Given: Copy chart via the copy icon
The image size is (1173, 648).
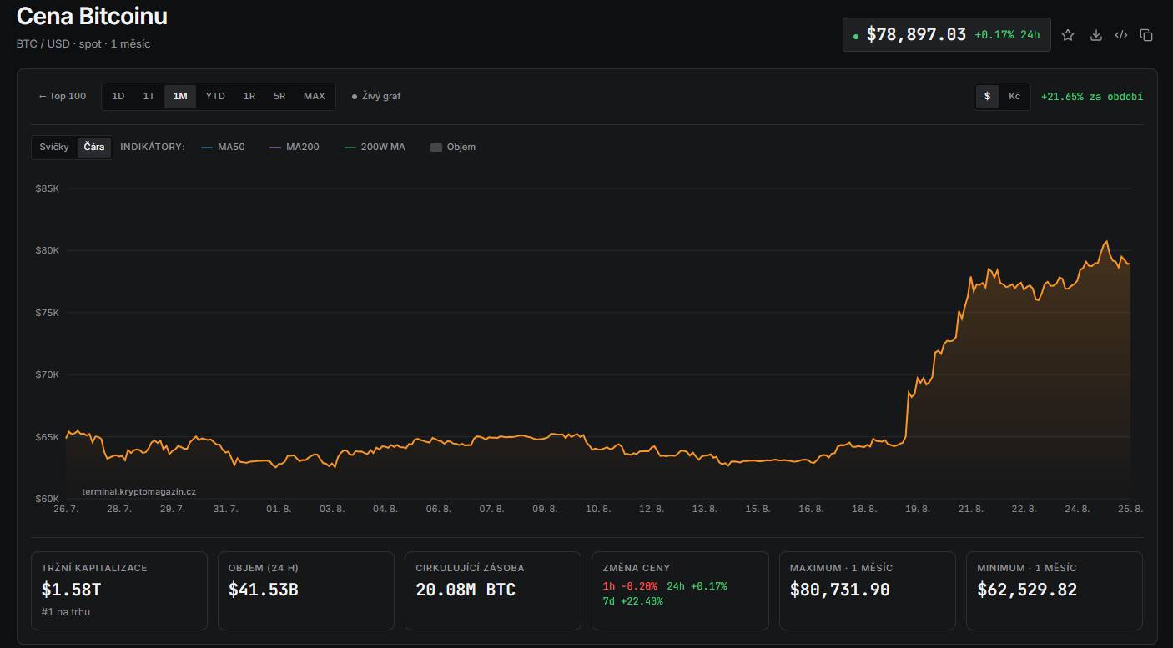Looking at the screenshot, I should 1146,35.
